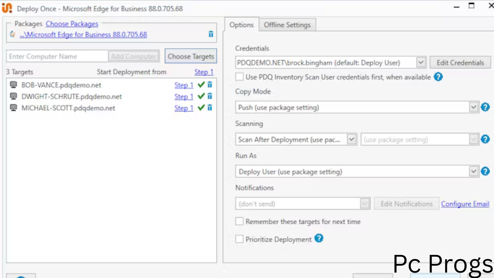Open help icon for Run As
494x278 pixels.
pos(485,171)
